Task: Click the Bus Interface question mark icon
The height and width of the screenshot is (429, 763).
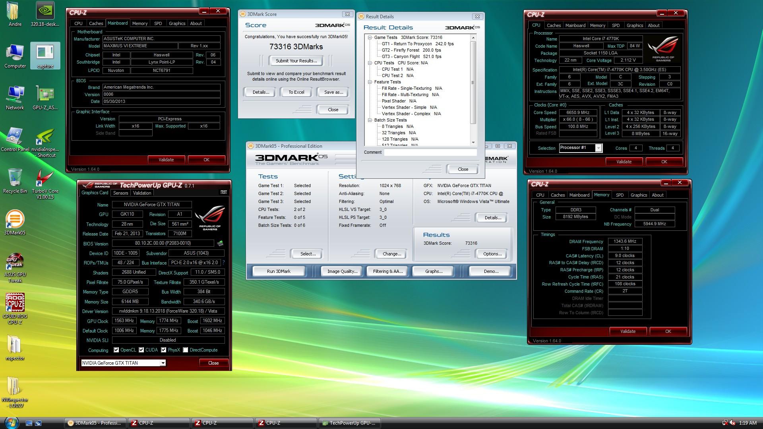Action: pyautogui.click(x=223, y=263)
